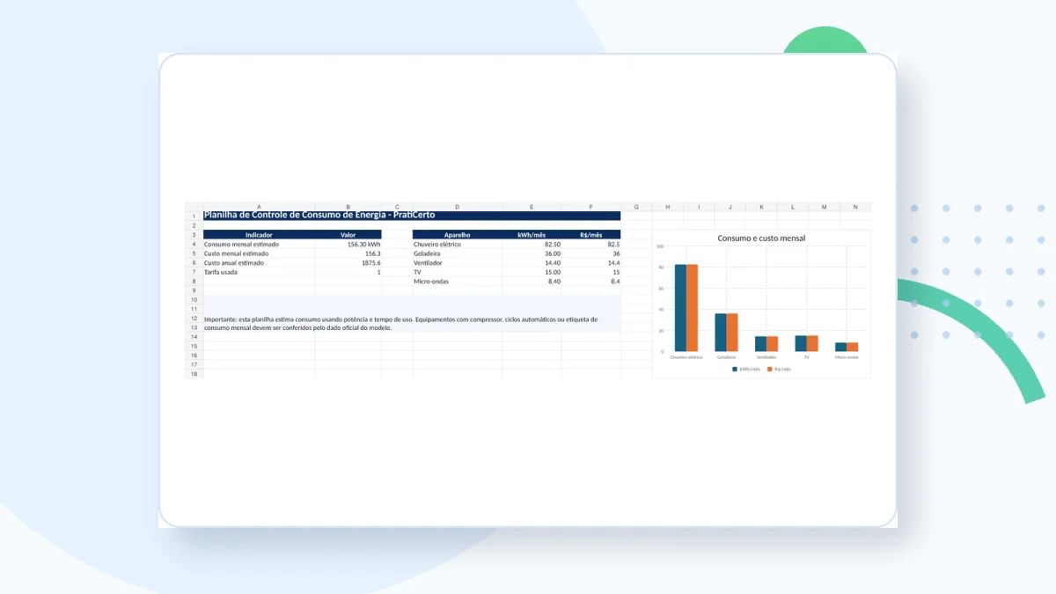Click the blue kWh/mês legend swatch
Viewport: 1056px width, 594px height.
[736, 370]
